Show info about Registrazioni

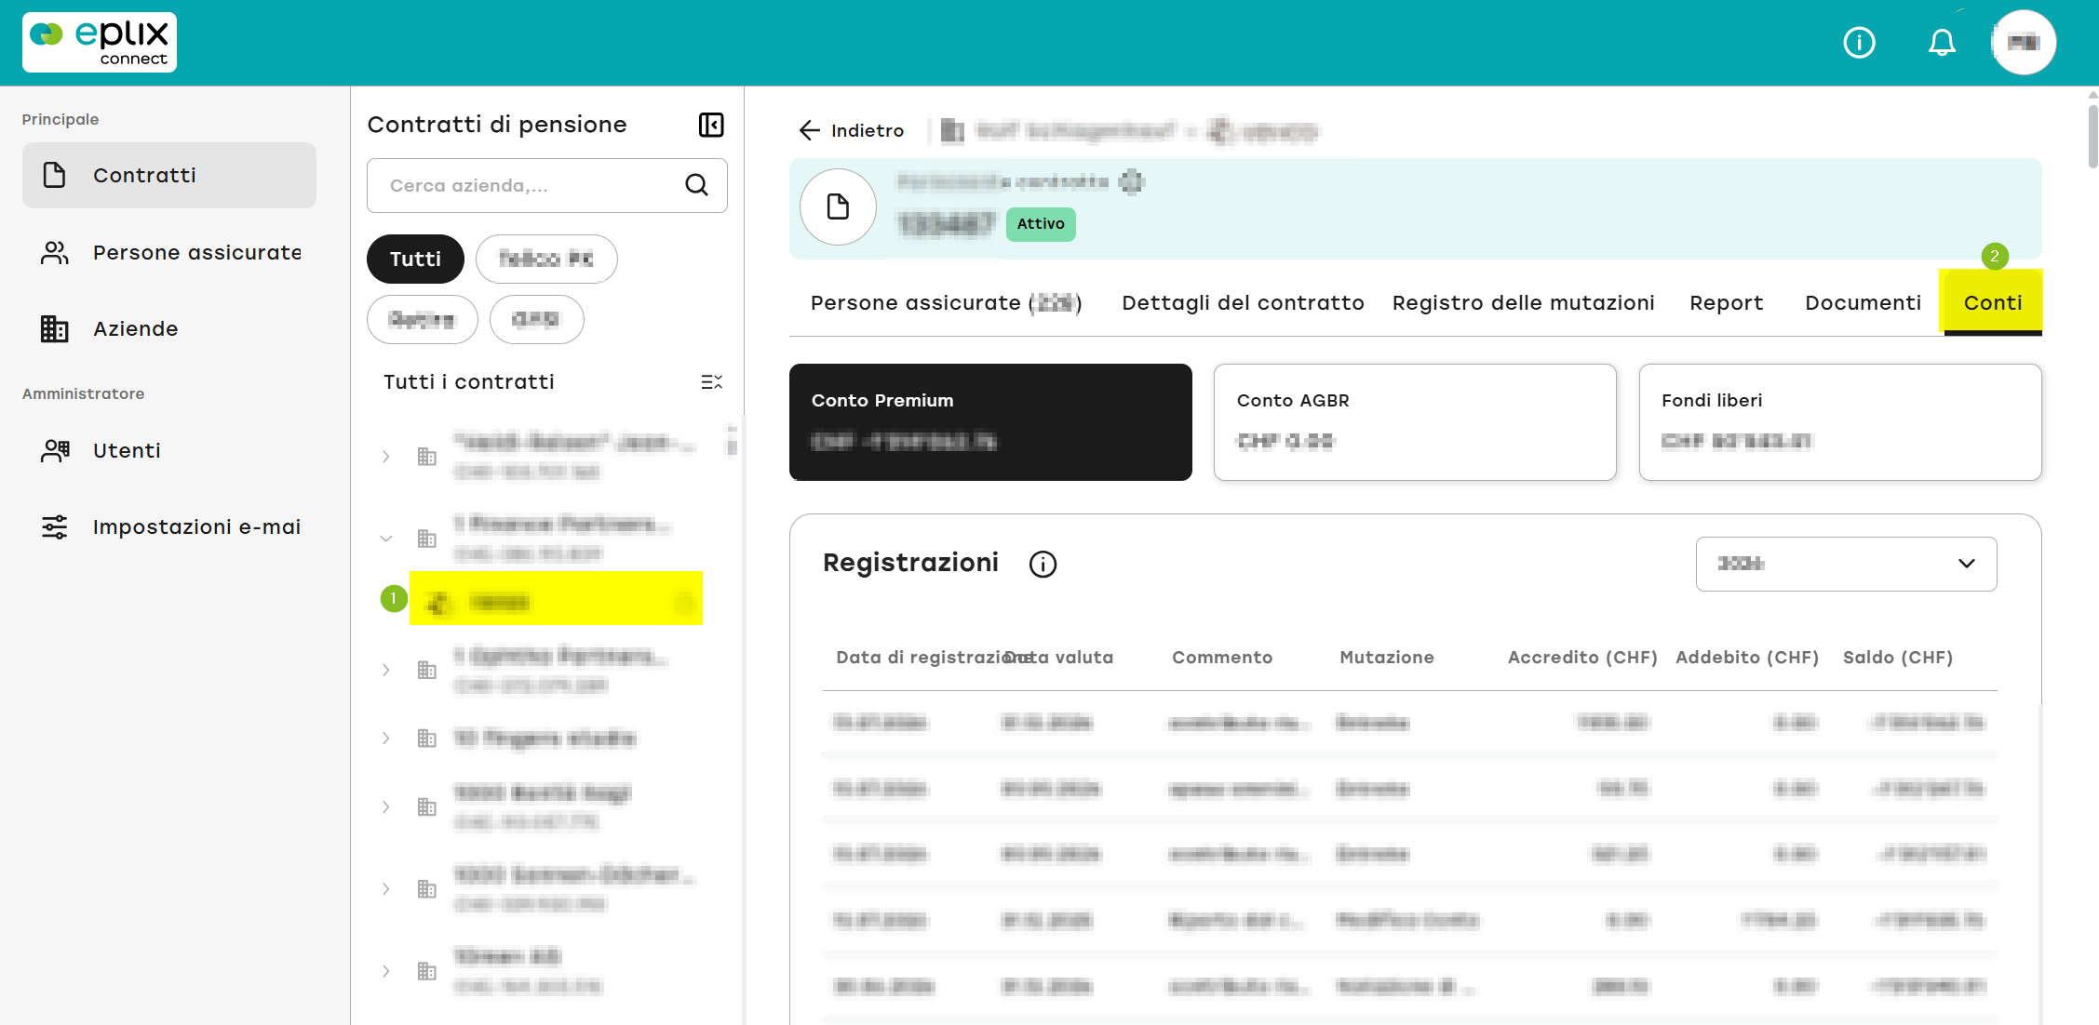[1043, 564]
